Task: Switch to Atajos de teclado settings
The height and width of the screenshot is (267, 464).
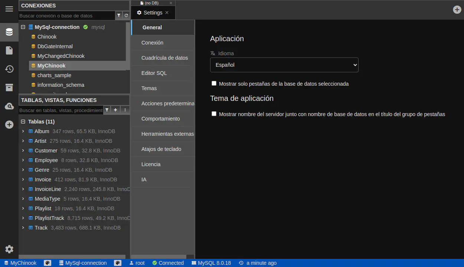Action: point(161,149)
